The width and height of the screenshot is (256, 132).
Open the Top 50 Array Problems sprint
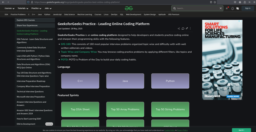point(125,109)
